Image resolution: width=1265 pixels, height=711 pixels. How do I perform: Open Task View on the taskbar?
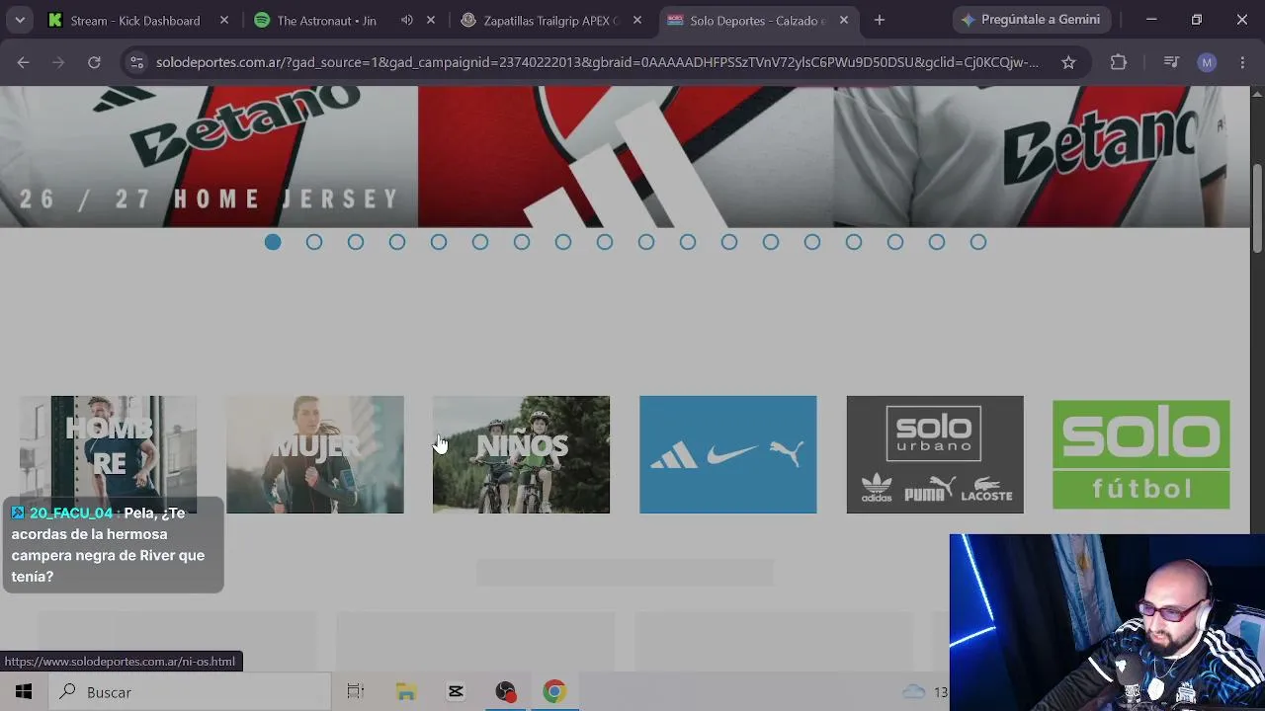tap(356, 692)
